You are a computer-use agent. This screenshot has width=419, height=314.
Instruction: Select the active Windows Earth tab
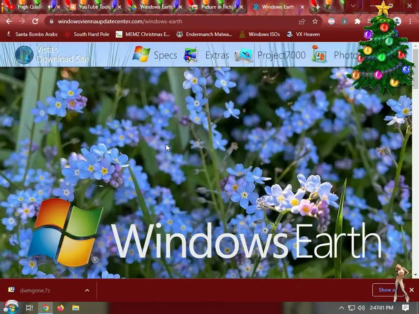click(x=278, y=7)
